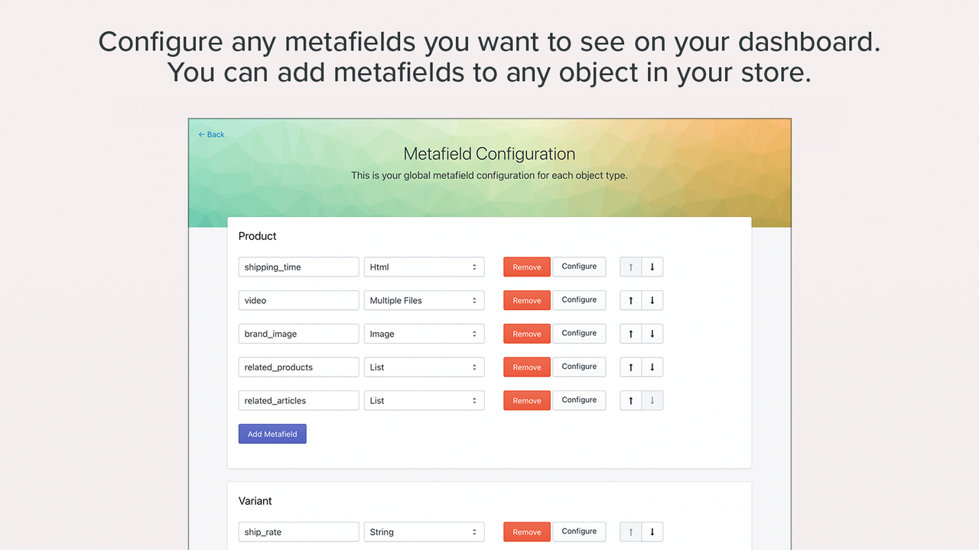Move the ship_rate metafield down
Viewport: 979px width, 550px height.
tap(652, 532)
